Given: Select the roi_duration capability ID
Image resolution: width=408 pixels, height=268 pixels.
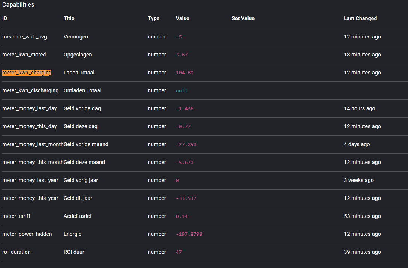Looking at the screenshot, I should pyautogui.click(x=16, y=252).
